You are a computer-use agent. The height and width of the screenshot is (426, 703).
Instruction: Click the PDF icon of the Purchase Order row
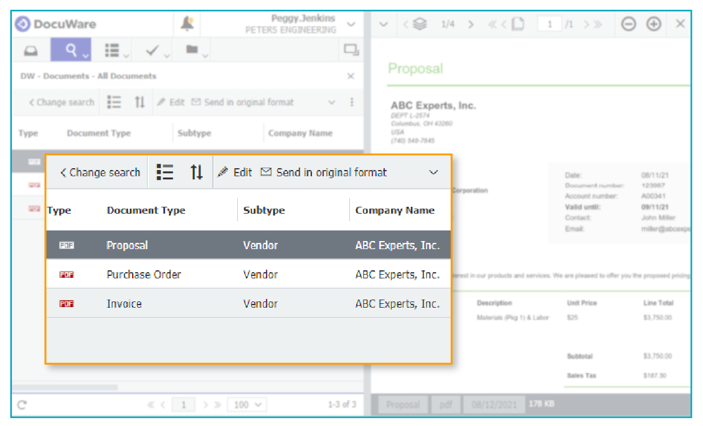(x=67, y=275)
